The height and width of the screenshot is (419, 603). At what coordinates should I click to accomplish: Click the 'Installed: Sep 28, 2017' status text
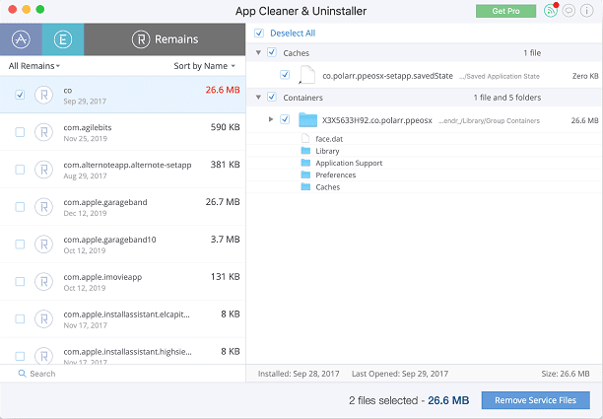(x=299, y=374)
